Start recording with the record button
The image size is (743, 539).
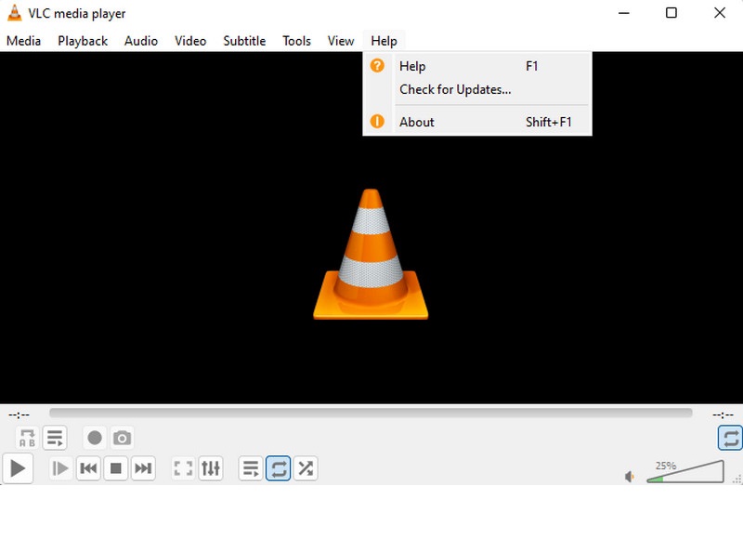coord(95,438)
